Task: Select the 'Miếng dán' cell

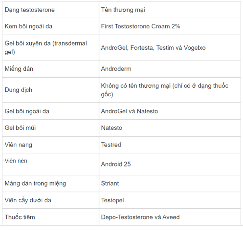Action: [x=51, y=69]
